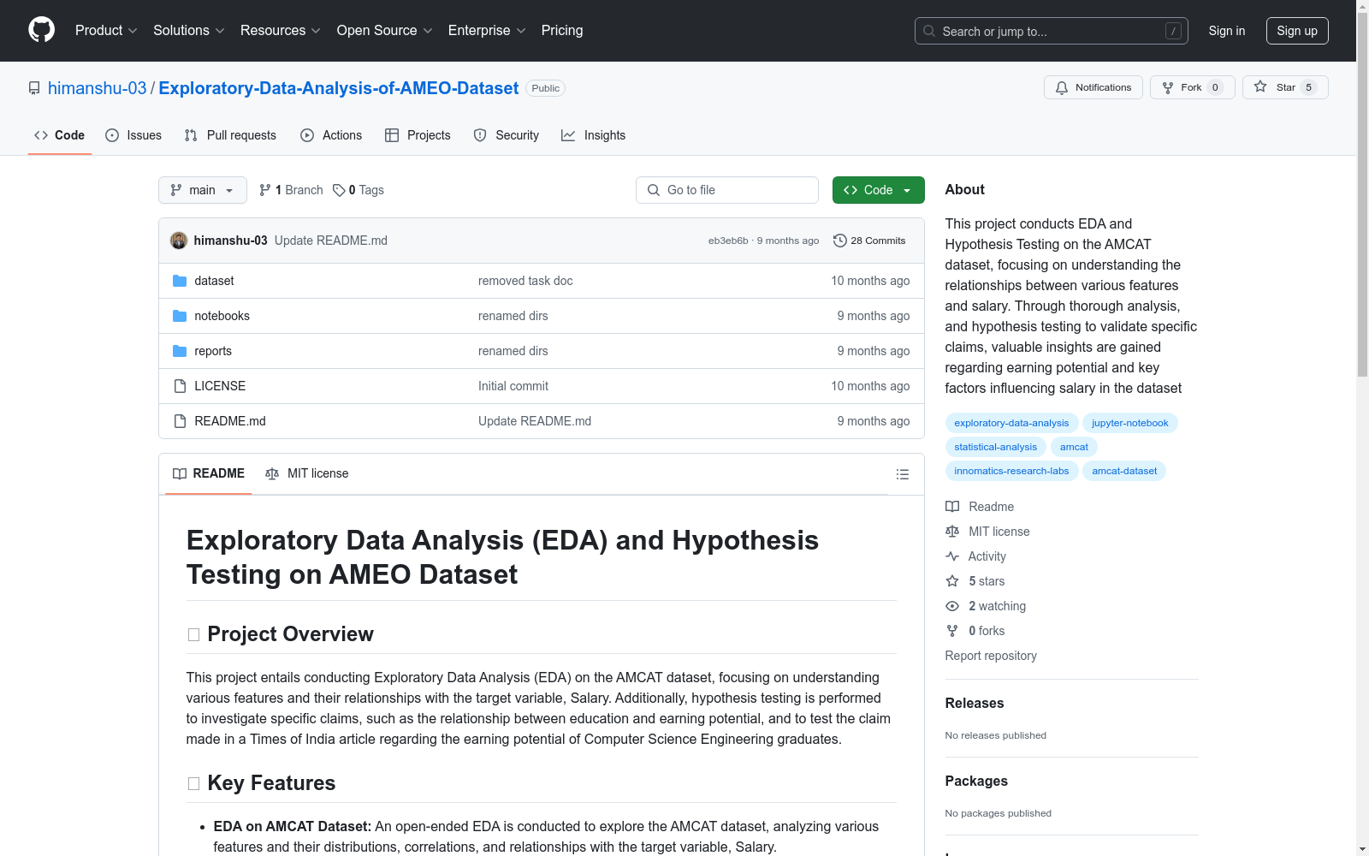Open commit hash eb3eb6b link
The width and height of the screenshot is (1369, 856).
(x=728, y=241)
